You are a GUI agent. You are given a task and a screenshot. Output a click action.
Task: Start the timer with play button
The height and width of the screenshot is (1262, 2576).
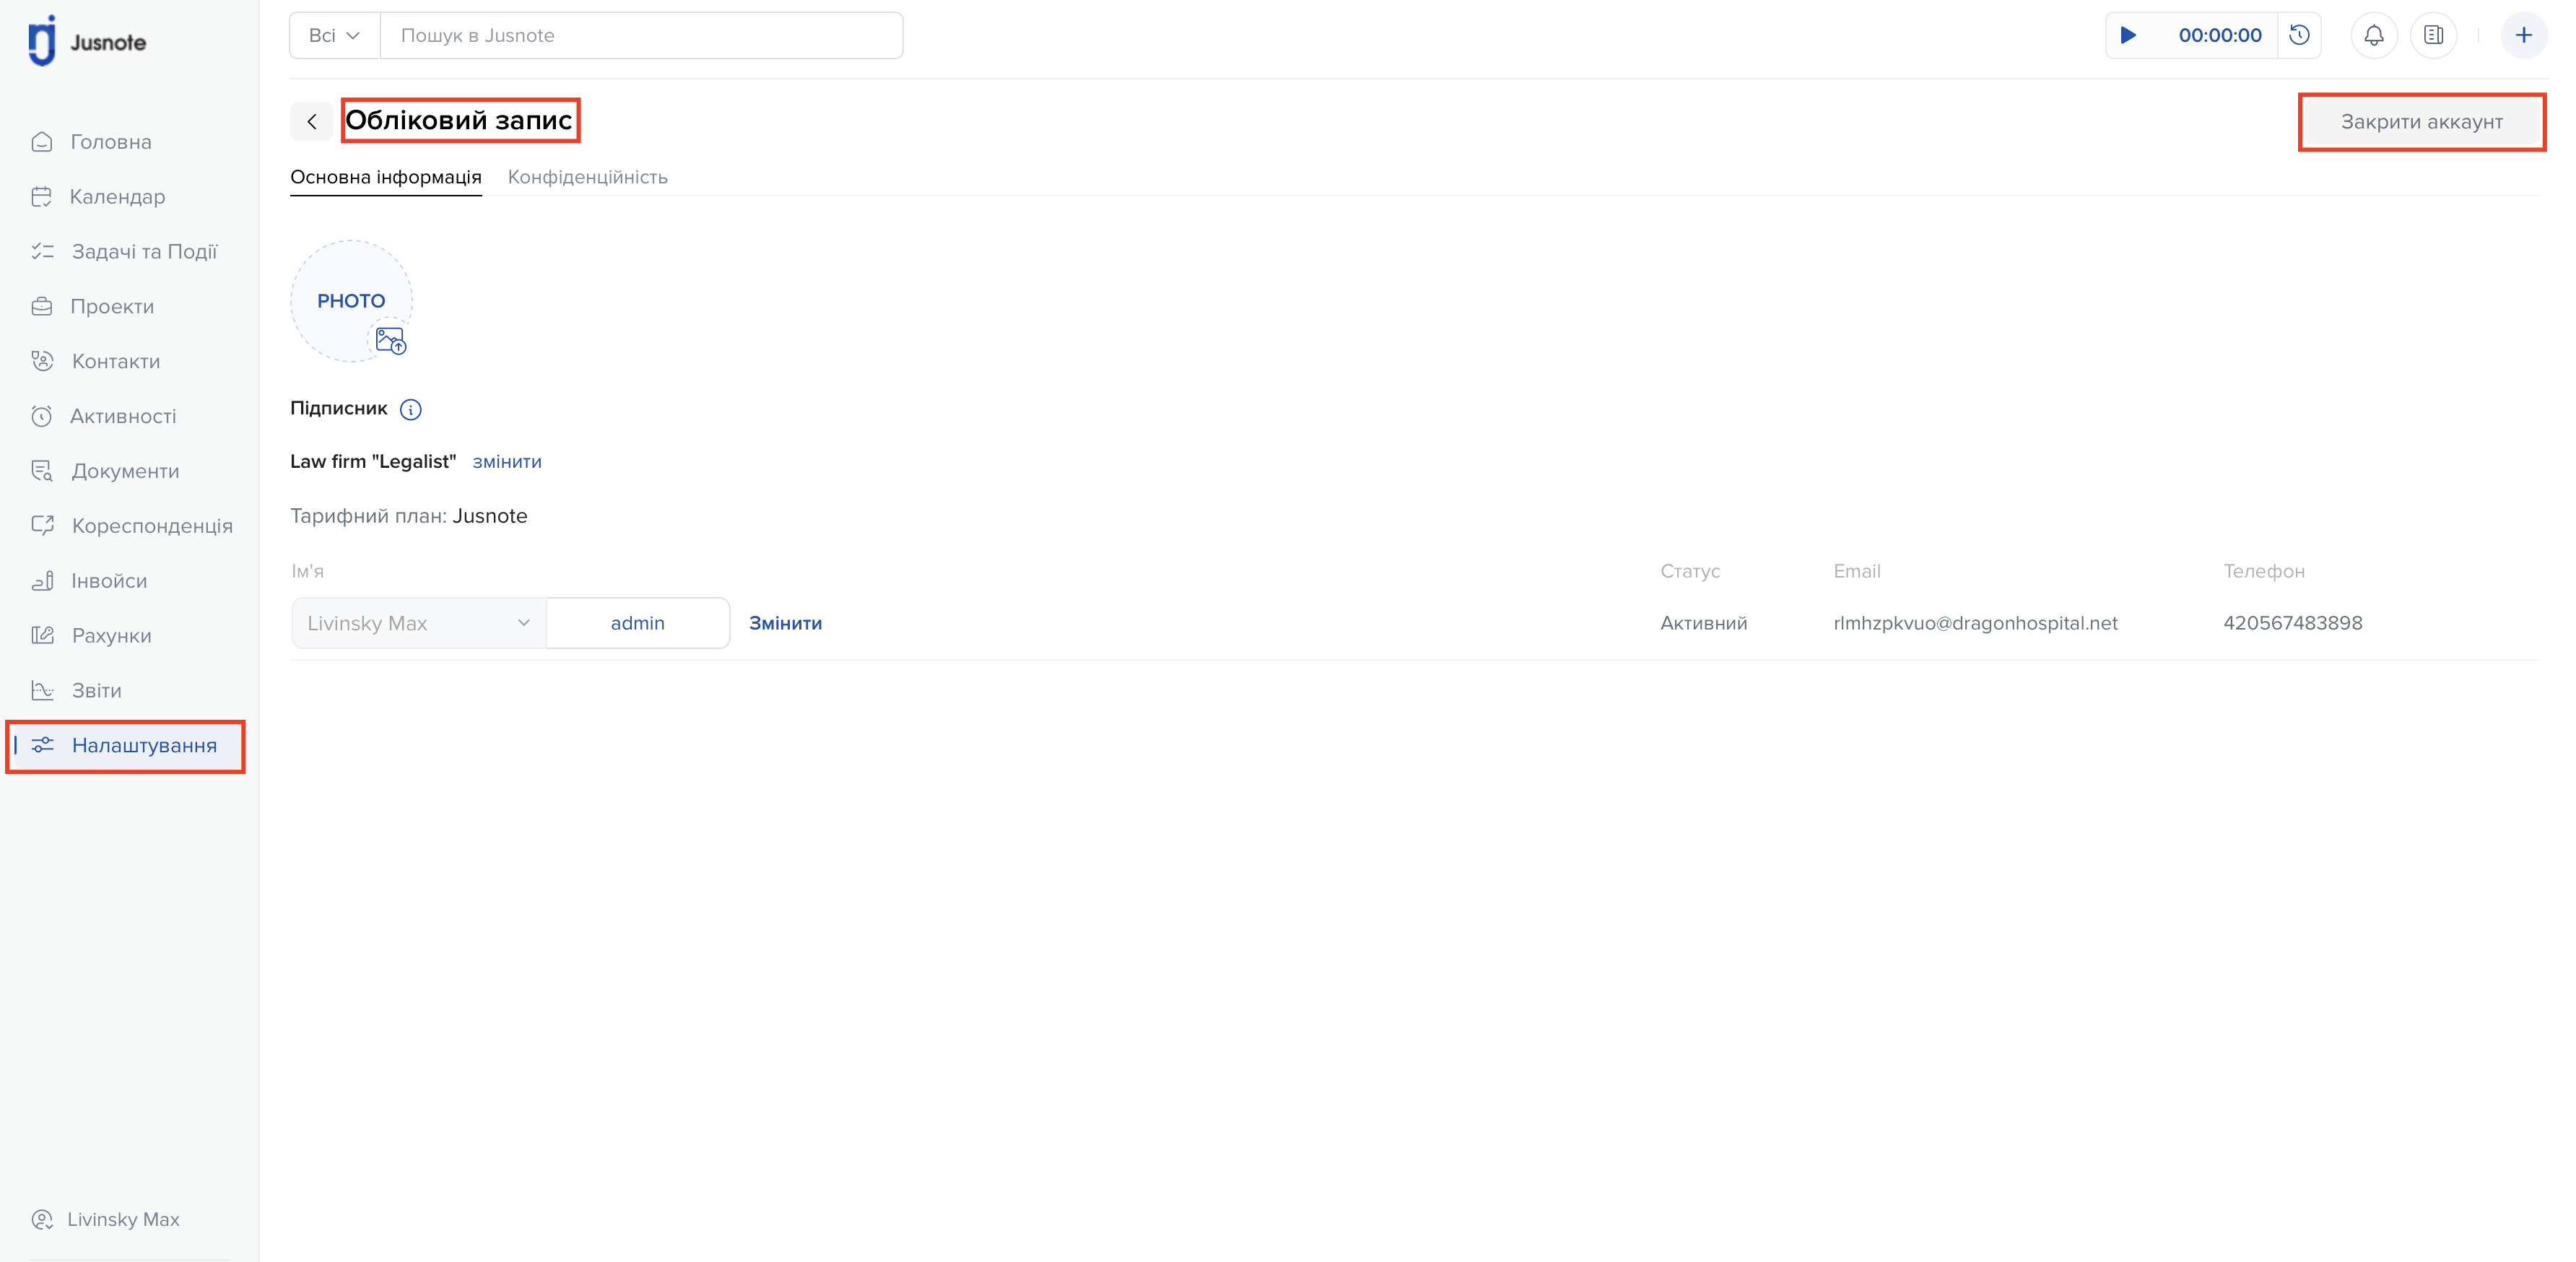coord(2128,35)
